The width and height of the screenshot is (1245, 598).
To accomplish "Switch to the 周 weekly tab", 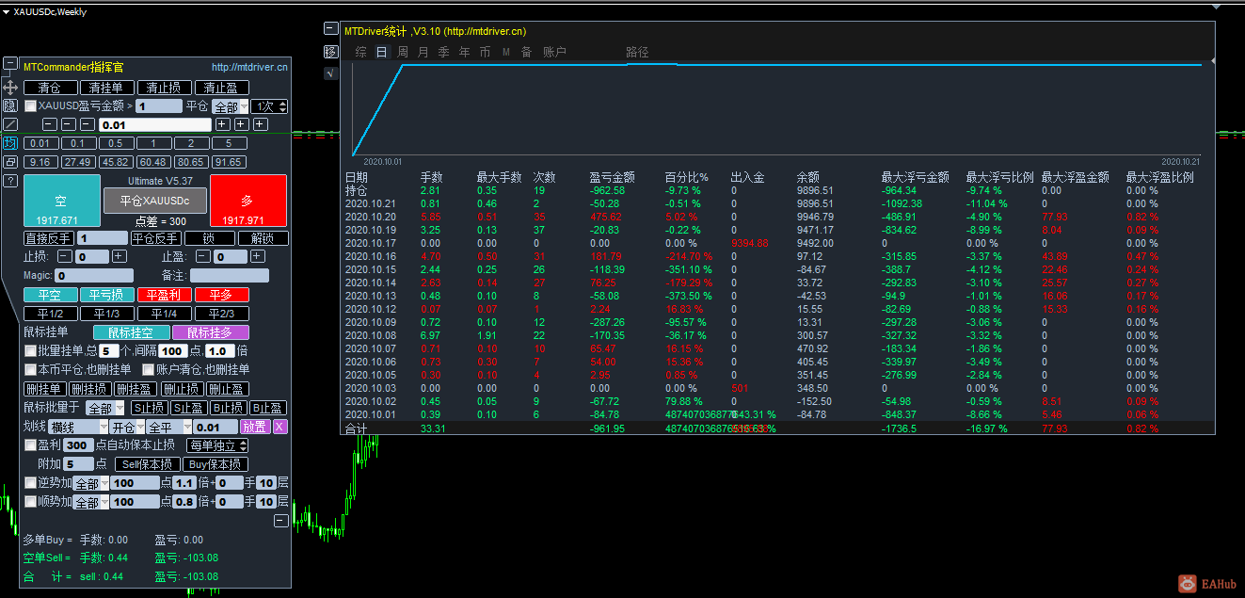I will click(402, 52).
